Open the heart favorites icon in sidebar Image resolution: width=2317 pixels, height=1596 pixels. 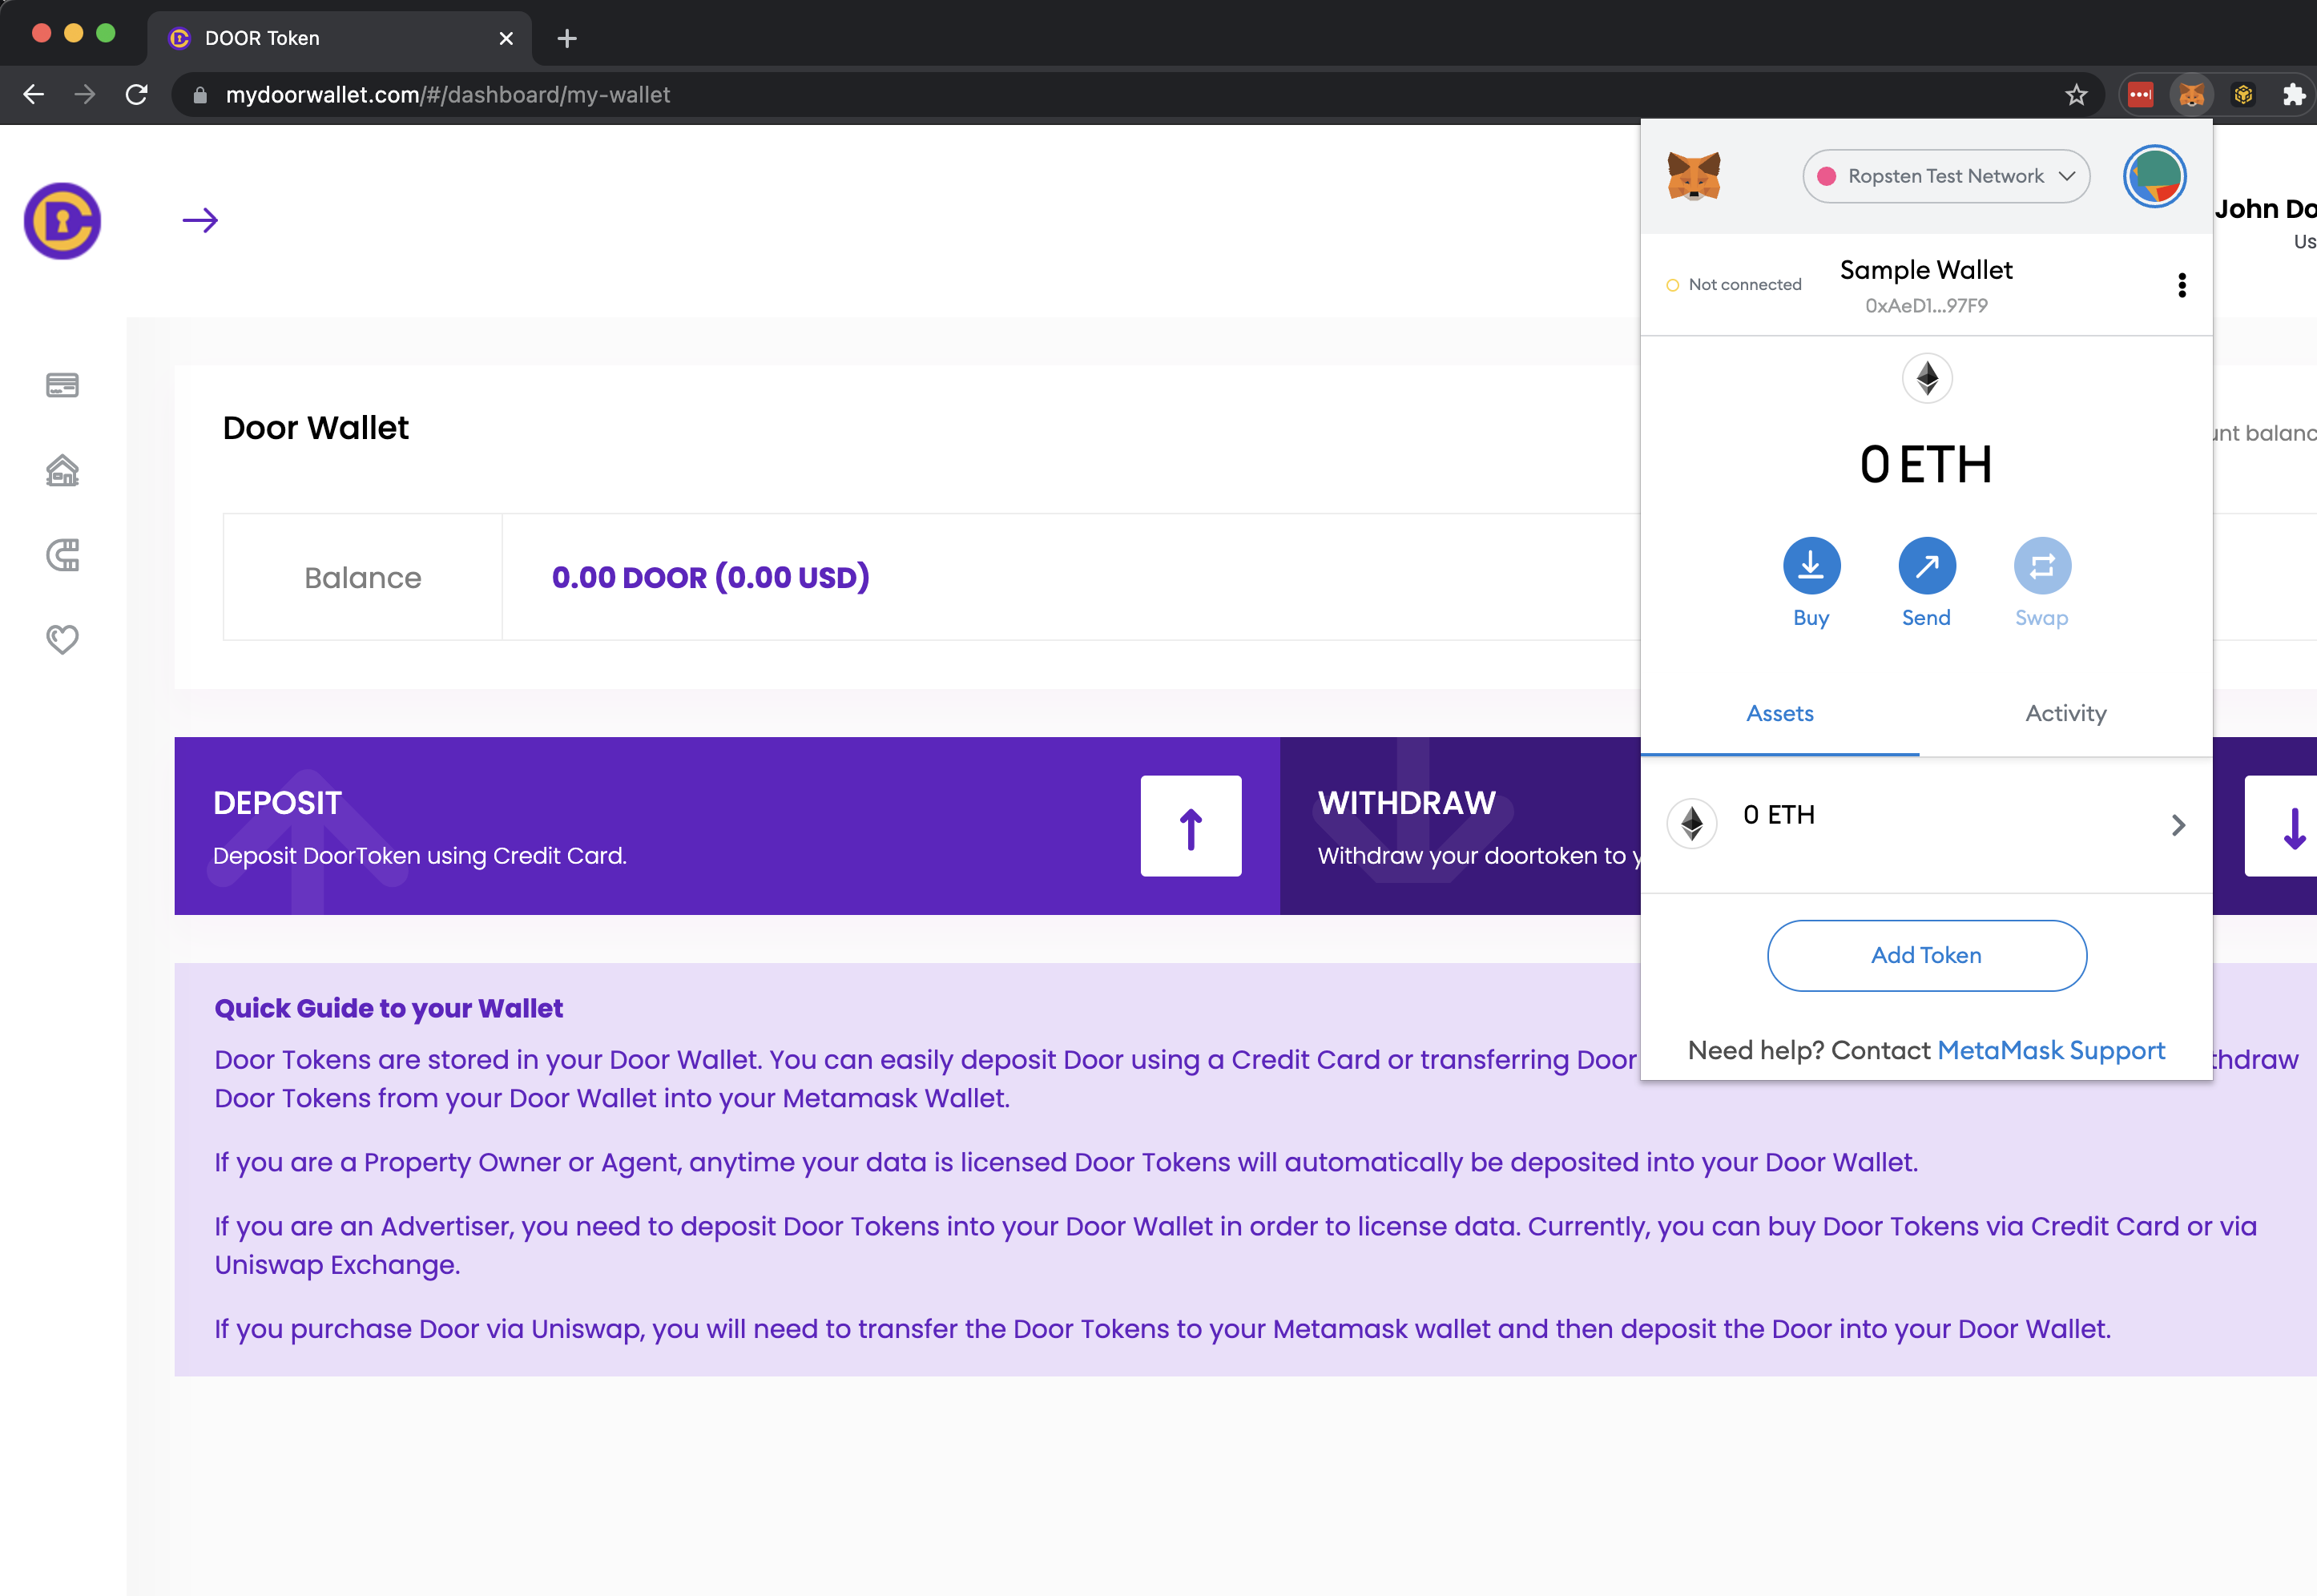click(x=62, y=639)
